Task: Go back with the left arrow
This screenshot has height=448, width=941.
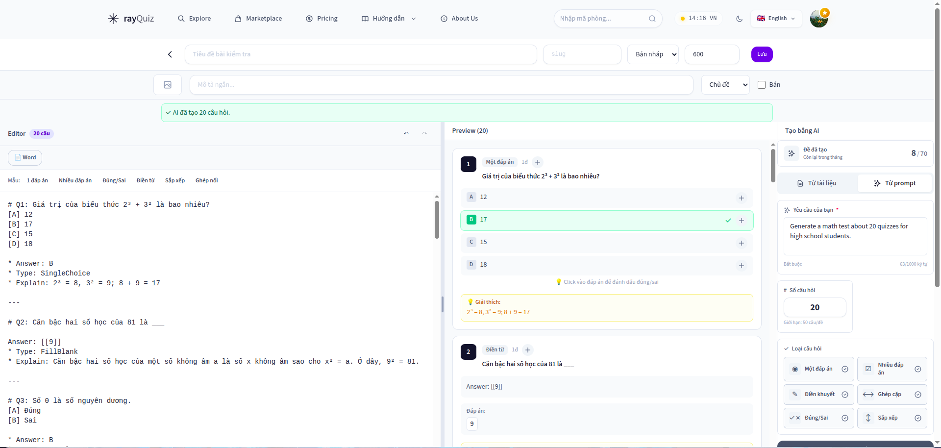Action: coord(170,54)
